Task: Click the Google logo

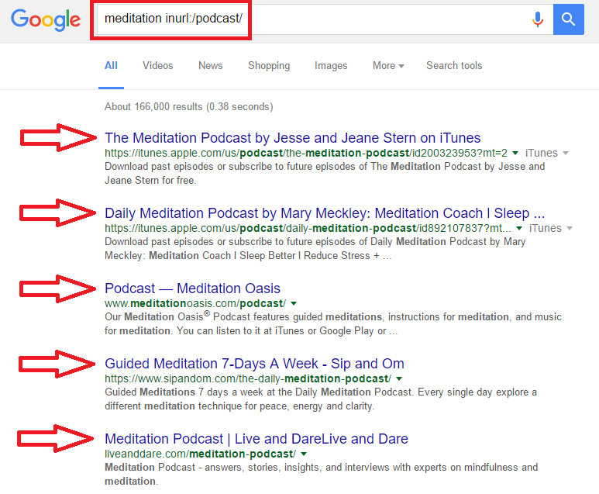Action: click(x=46, y=19)
